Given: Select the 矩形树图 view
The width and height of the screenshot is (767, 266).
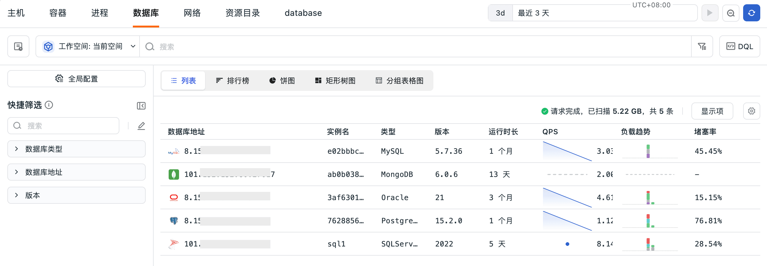Looking at the screenshot, I should point(335,81).
